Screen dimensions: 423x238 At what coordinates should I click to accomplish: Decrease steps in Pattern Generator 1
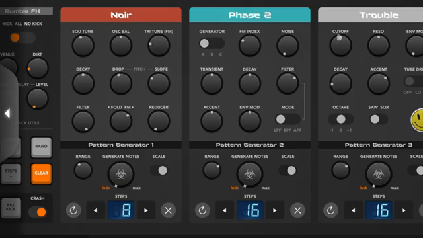click(x=95, y=210)
